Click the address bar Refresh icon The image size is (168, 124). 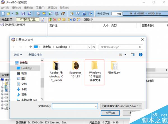pyautogui.click(x=94, y=47)
